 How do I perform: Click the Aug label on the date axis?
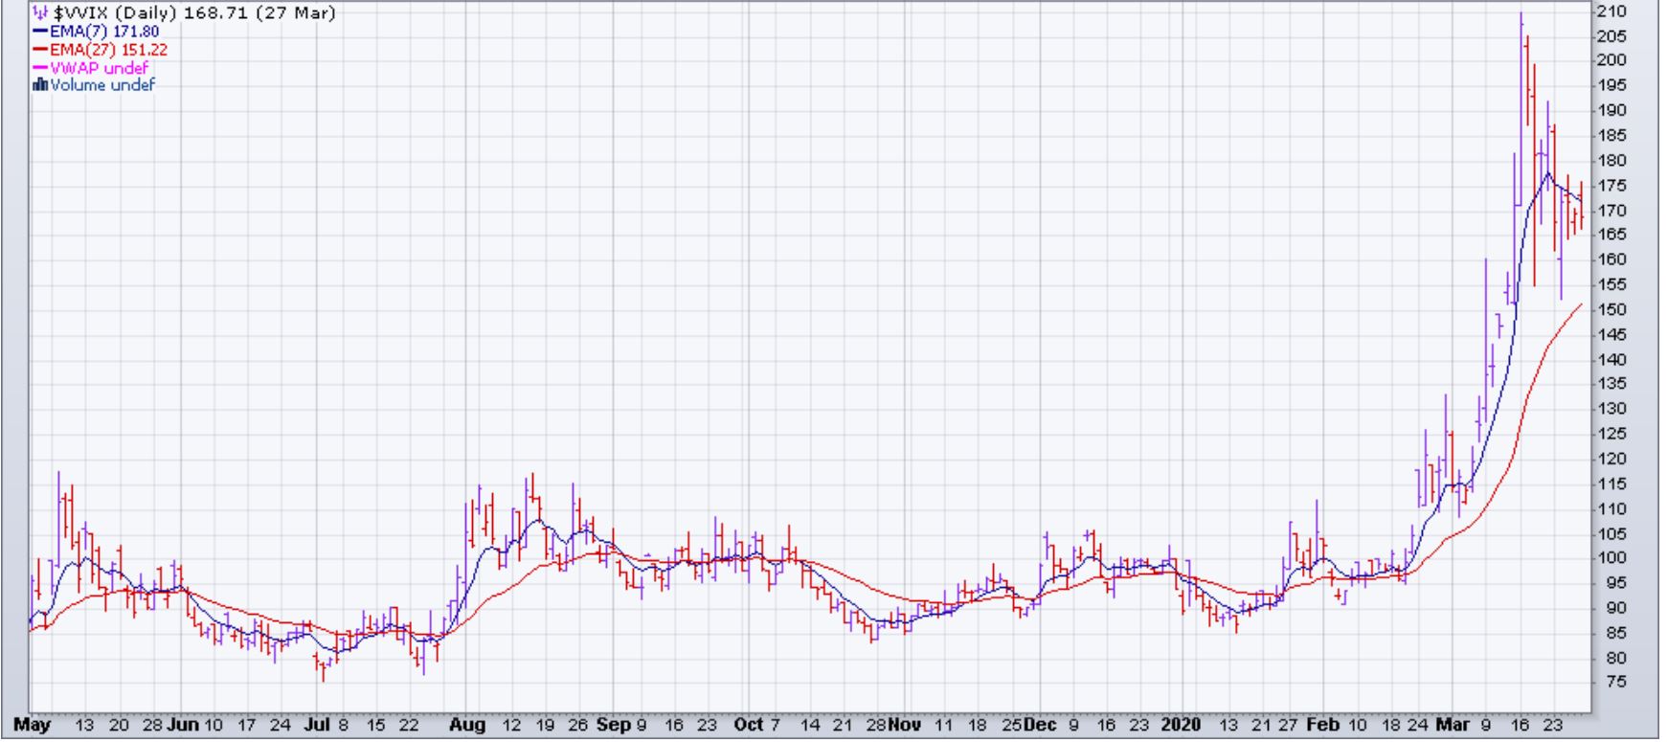tap(467, 725)
